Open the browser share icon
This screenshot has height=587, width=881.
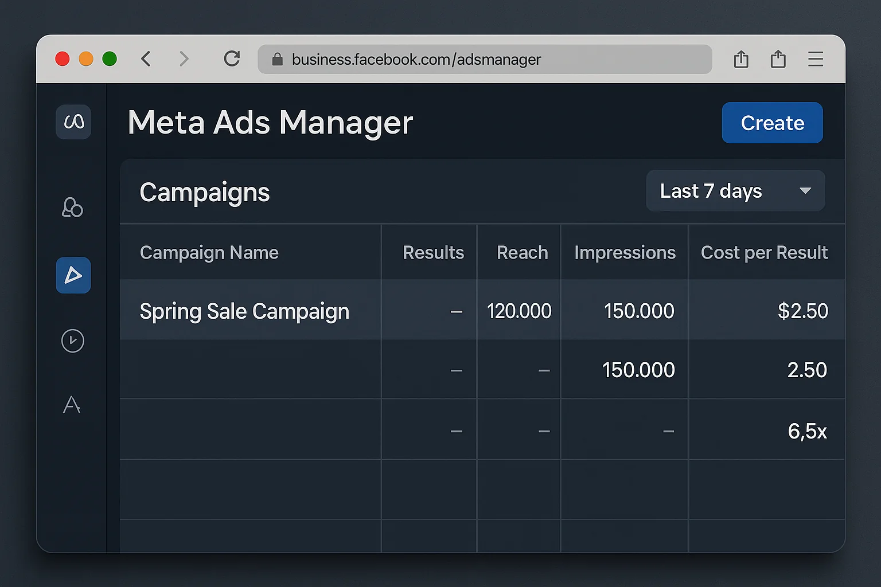[x=741, y=58]
